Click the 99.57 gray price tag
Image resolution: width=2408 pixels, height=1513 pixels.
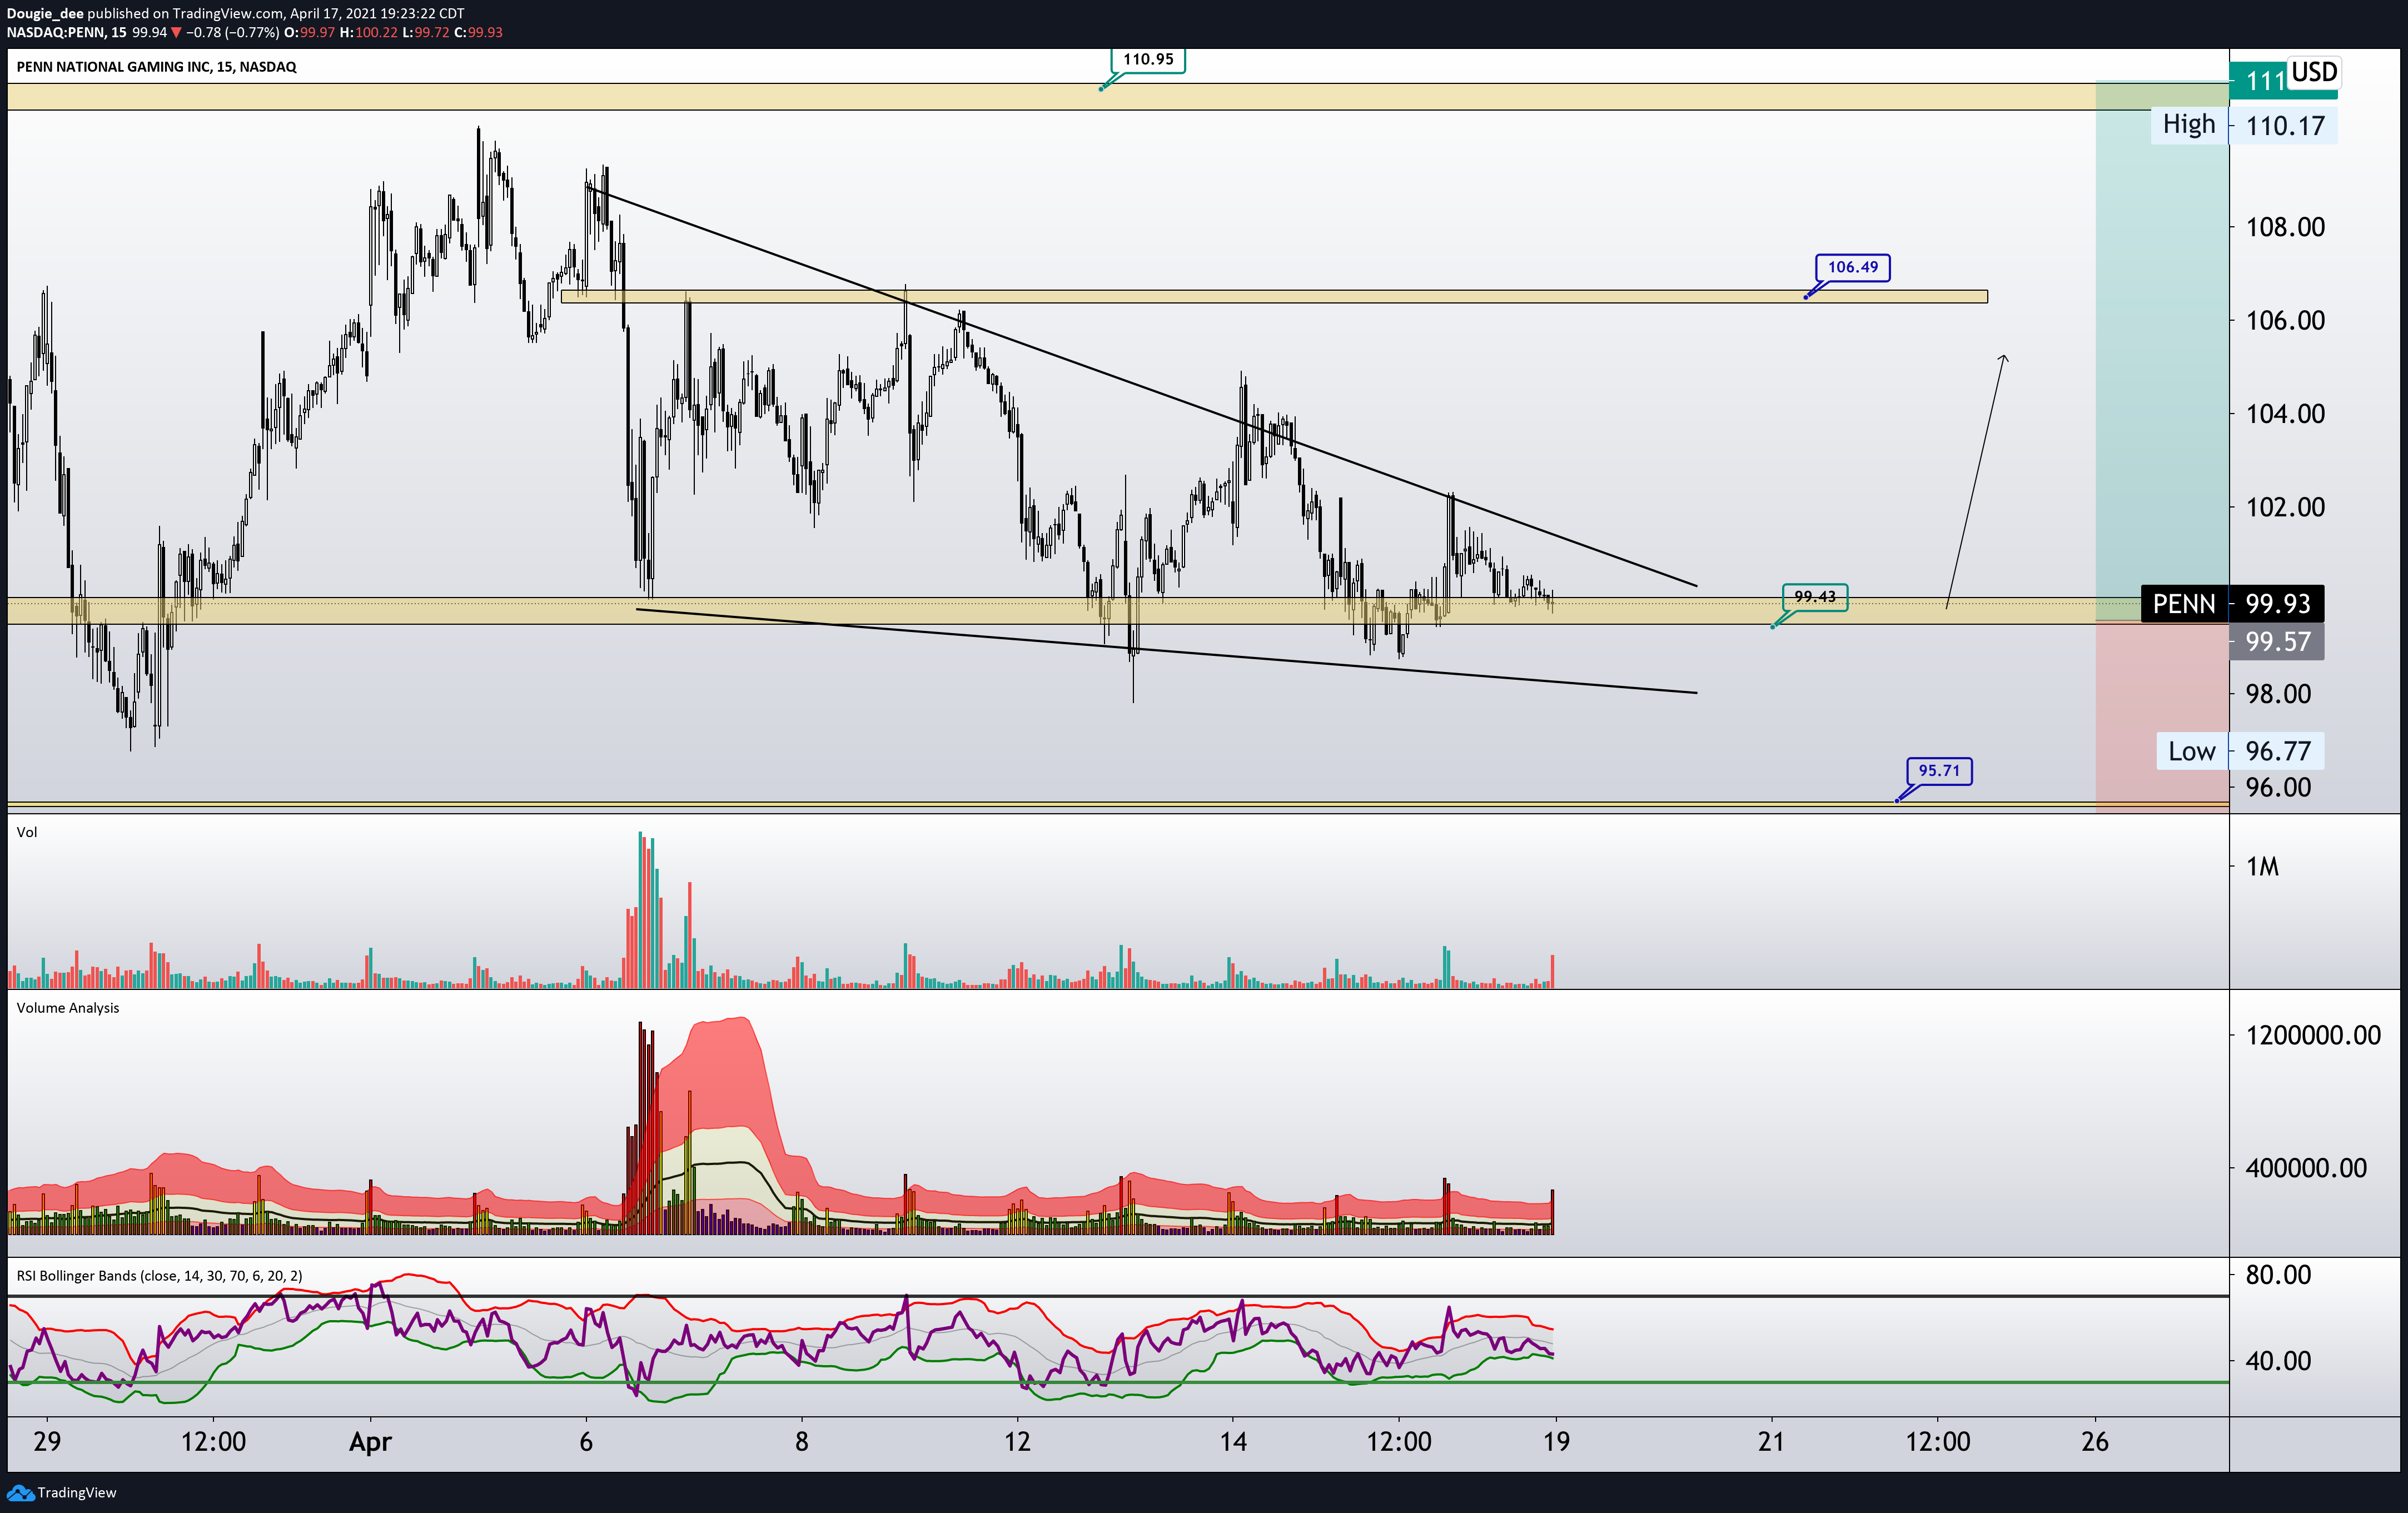2277,642
